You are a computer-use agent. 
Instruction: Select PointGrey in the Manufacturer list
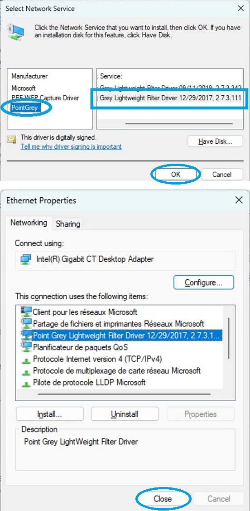25,107
